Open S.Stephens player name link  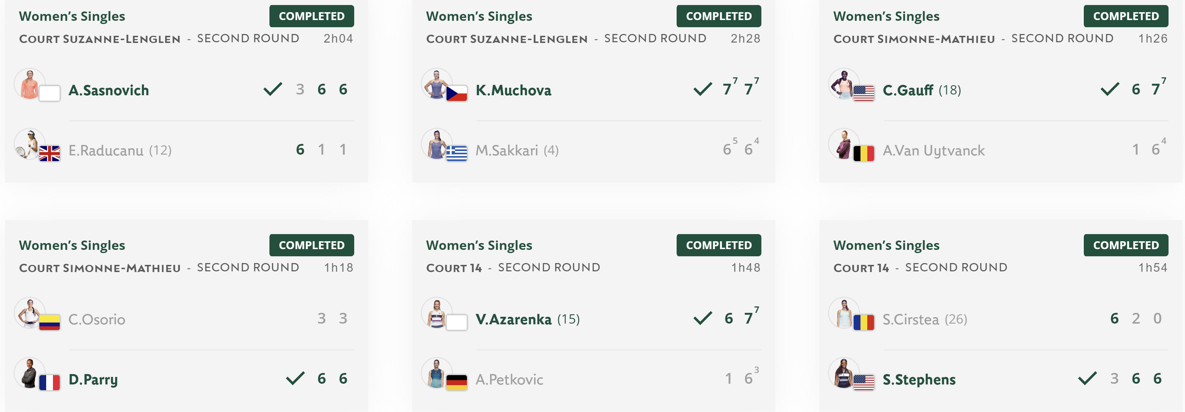pos(919,380)
